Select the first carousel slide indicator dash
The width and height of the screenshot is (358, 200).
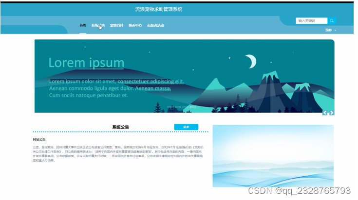tap(170, 107)
